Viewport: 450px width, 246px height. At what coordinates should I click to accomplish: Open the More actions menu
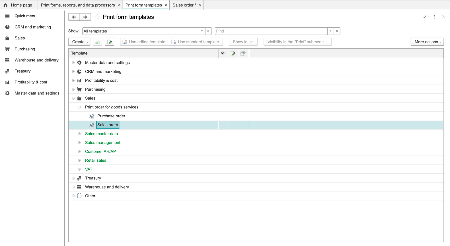427,42
